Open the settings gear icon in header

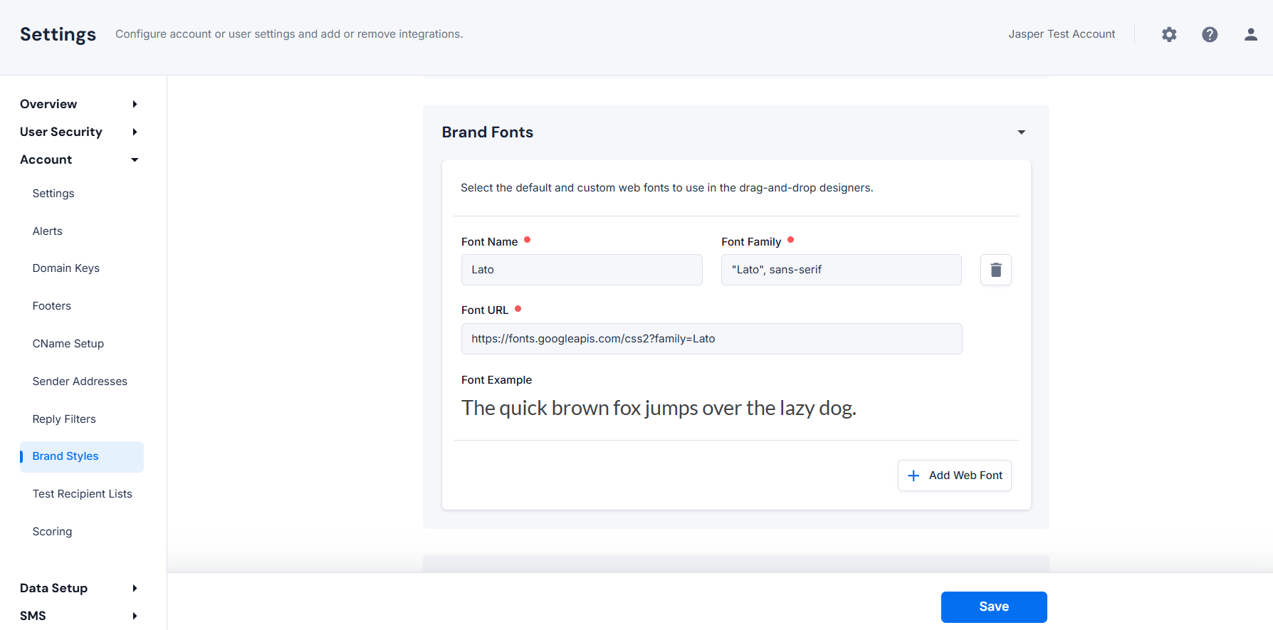click(1169, 34)
